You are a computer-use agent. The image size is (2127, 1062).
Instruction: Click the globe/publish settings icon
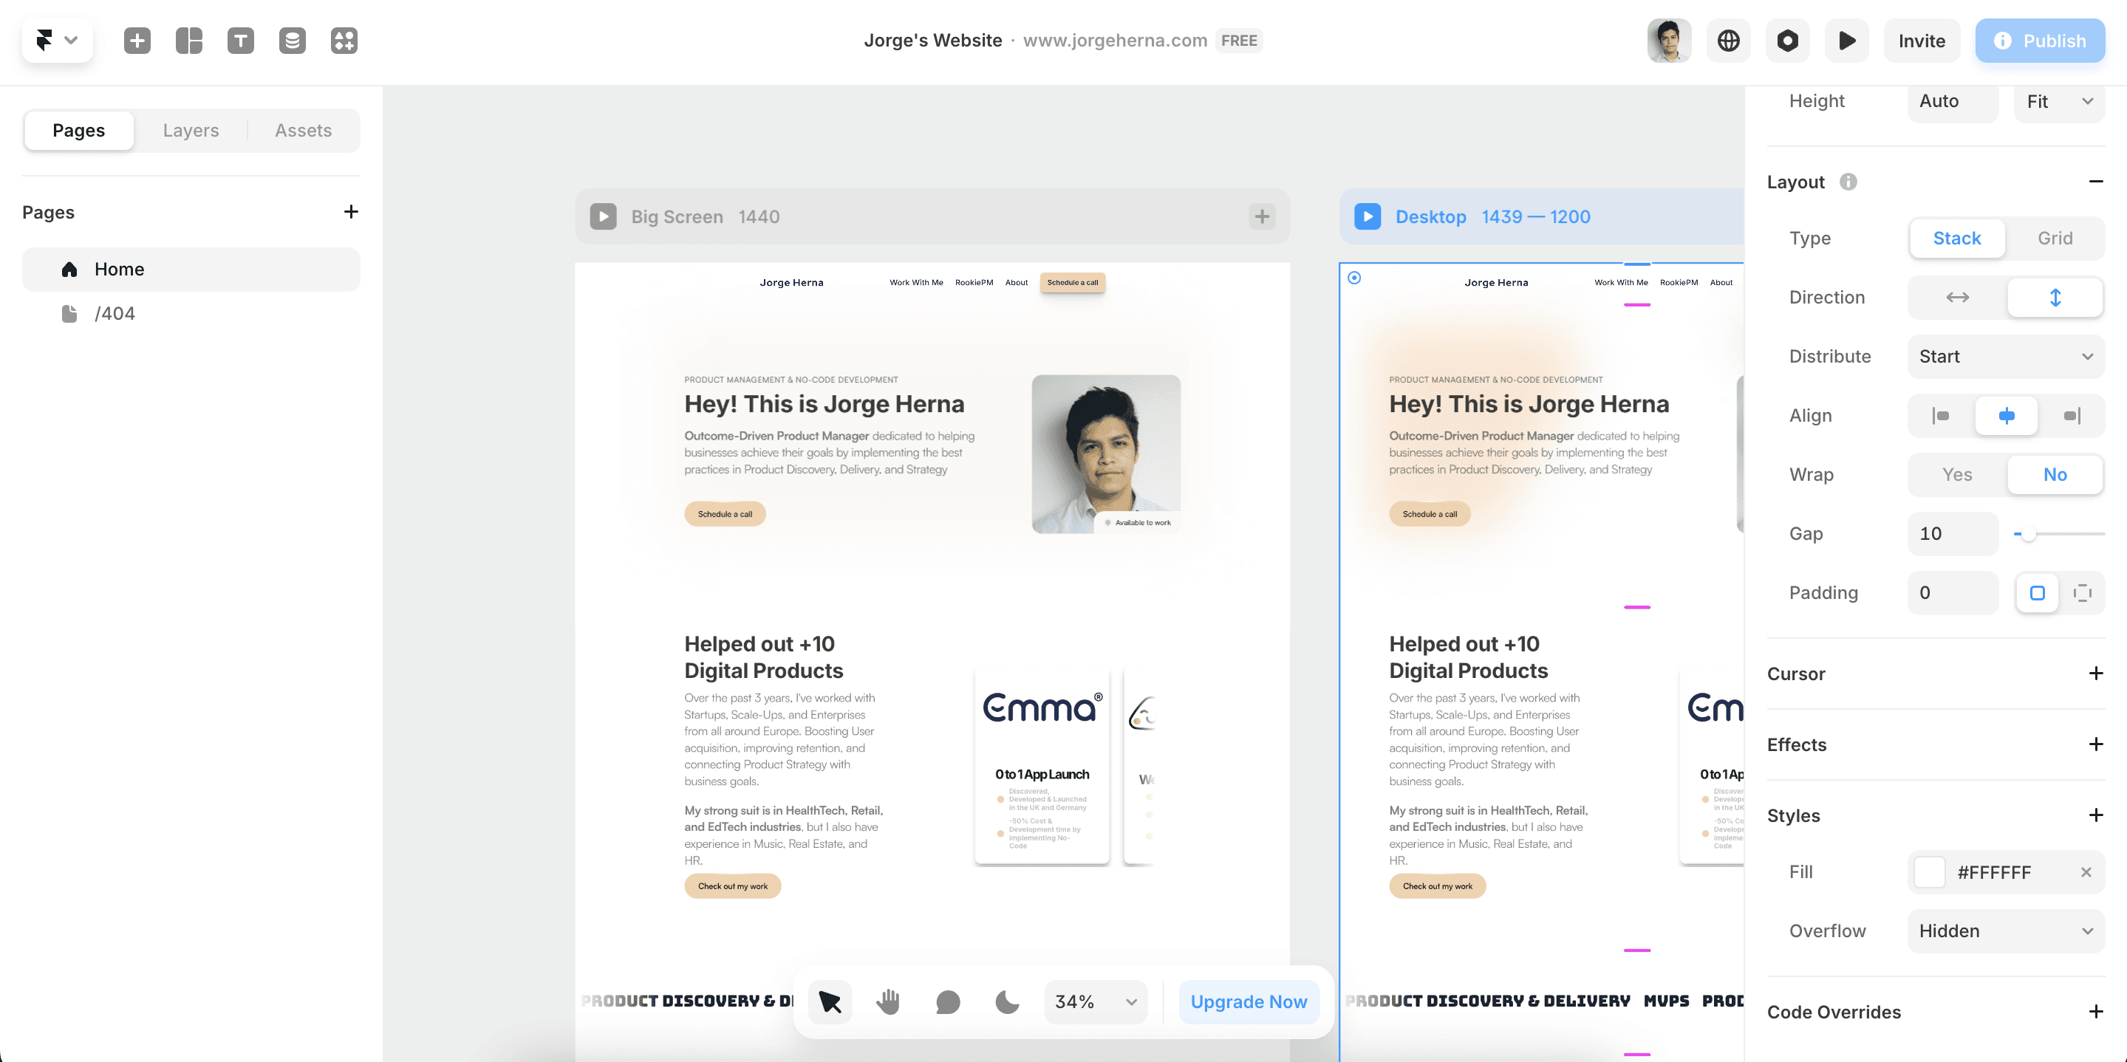coord(1730,39)
